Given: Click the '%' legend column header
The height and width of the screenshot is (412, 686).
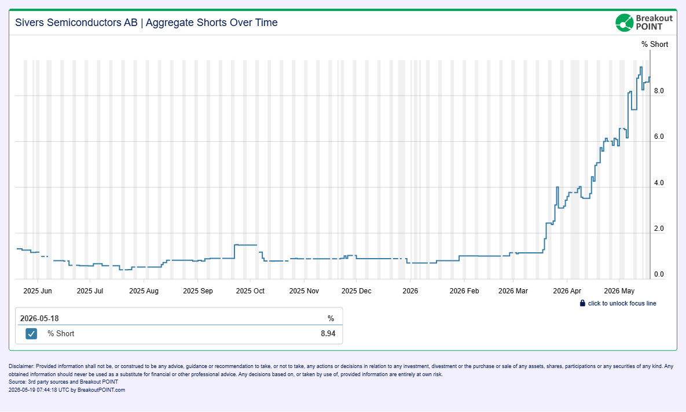Looking at the screenshot, I should (331, 318).
